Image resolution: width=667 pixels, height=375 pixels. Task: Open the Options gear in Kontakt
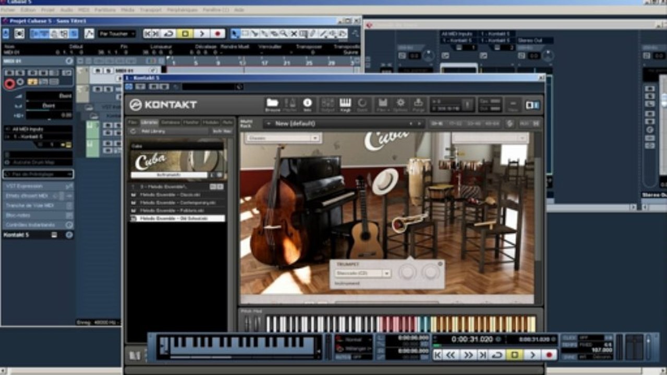(401, 104)
